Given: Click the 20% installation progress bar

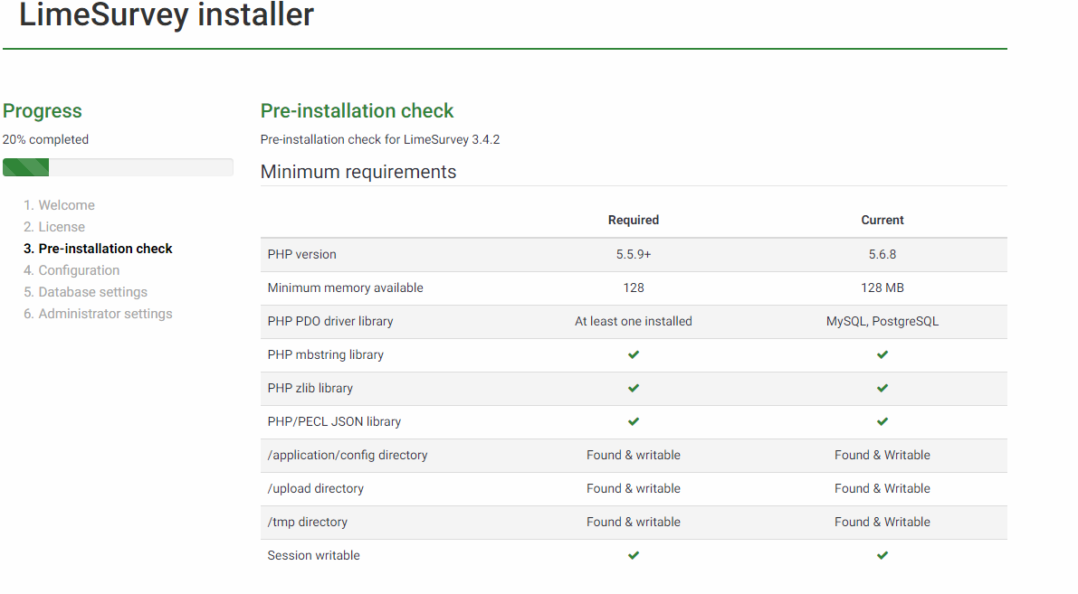Looking at the screenshot, I should pos(118,167).
